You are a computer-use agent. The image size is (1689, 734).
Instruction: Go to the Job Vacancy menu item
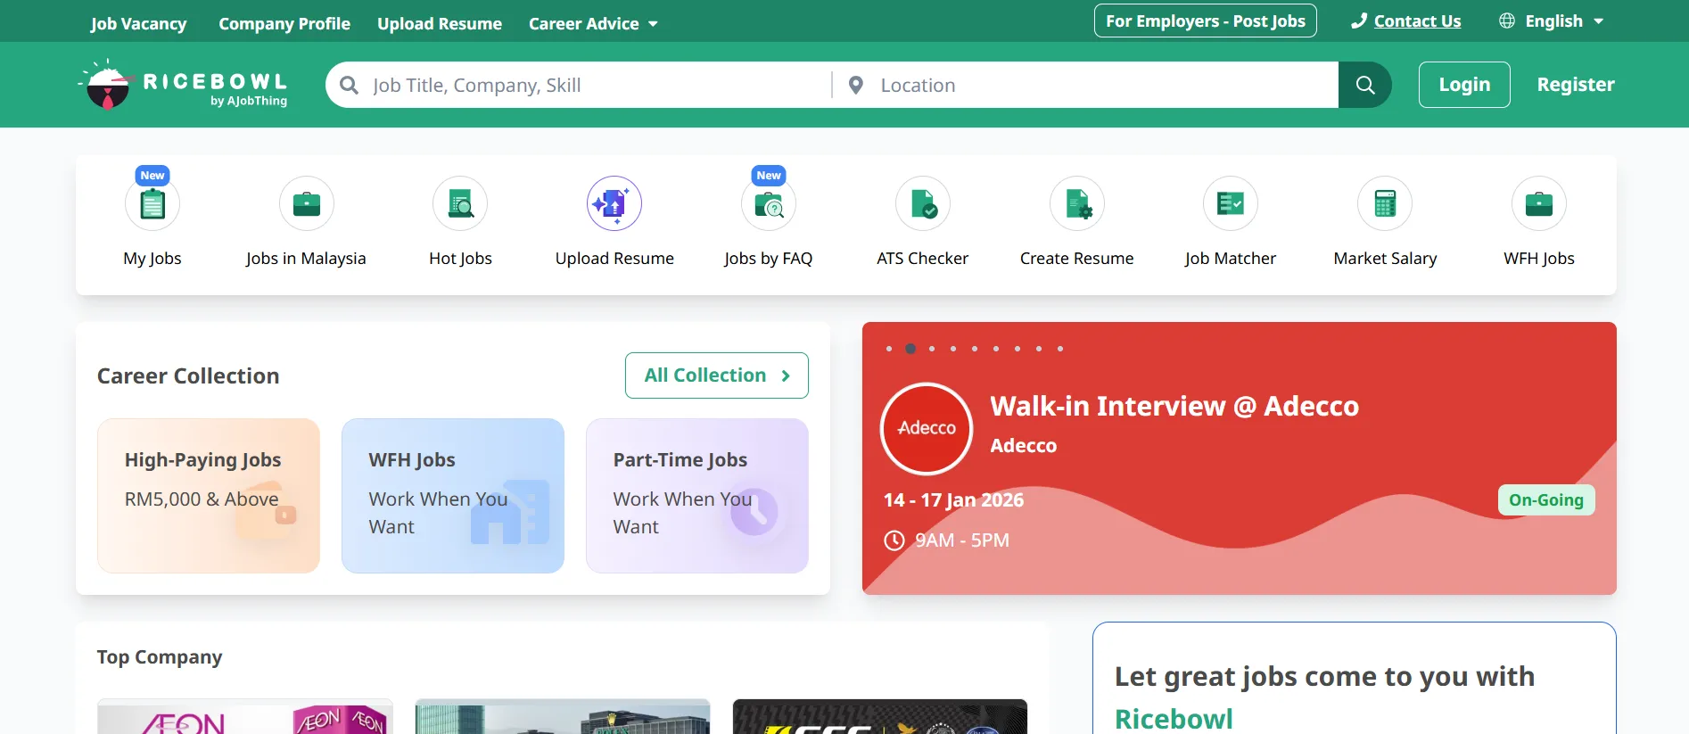pyautogui.click(x=138, y=24)
